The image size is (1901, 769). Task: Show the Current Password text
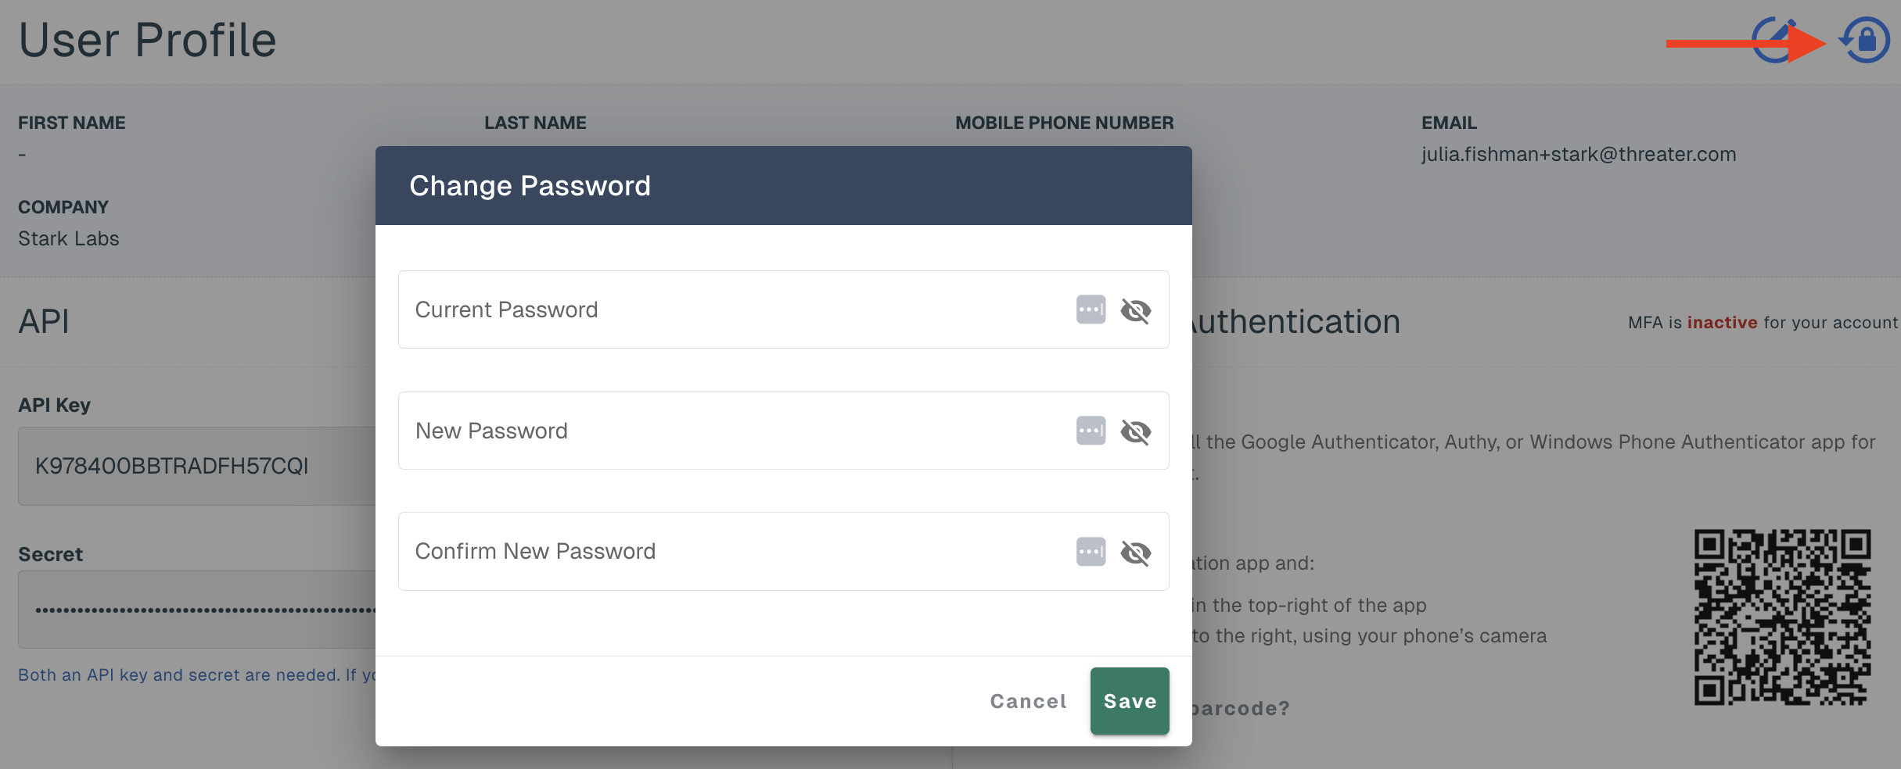point(1136,310)
